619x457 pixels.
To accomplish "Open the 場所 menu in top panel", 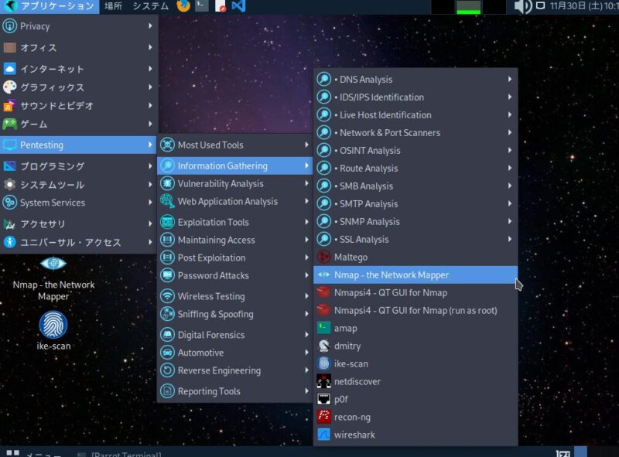I will pyautogui.click(x=113, y=7).
